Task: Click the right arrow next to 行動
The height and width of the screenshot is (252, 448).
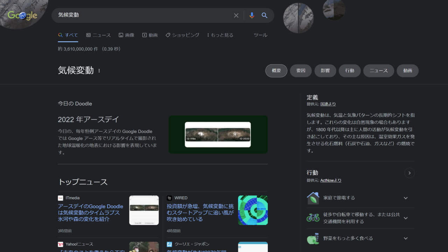Action: click(409, 173)
